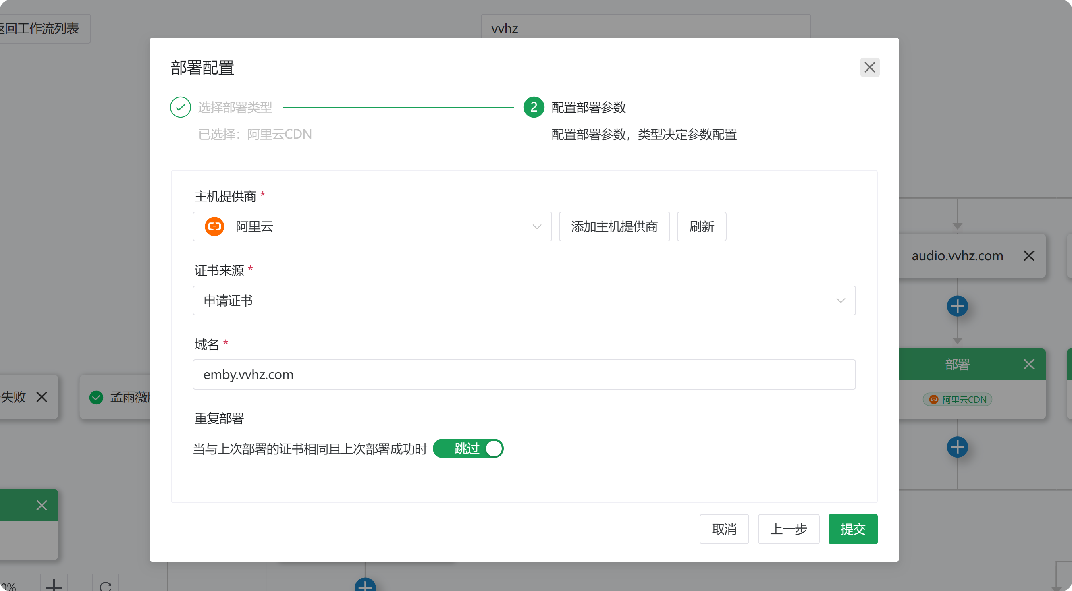Click the 上一步 button
The width and height of the screenshot is (1072, 591).
point(788,529)
